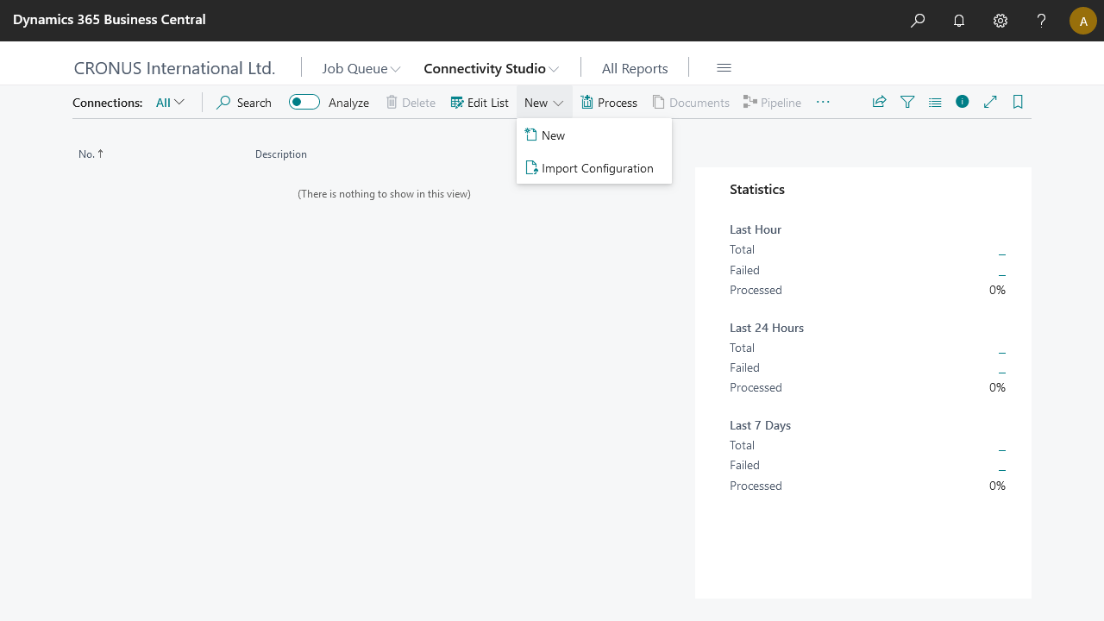Click Edit List
The width and height of the screenshot is (1104, 621).
pos(480,103)
